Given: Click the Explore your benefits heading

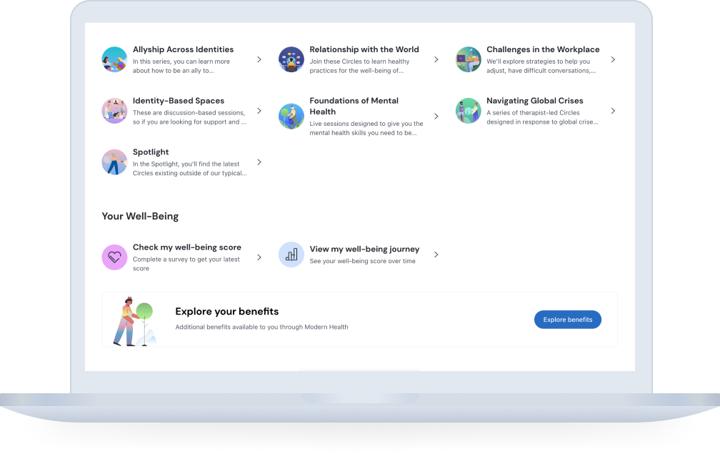Looking at the screenshot, I should coord(227,312).
